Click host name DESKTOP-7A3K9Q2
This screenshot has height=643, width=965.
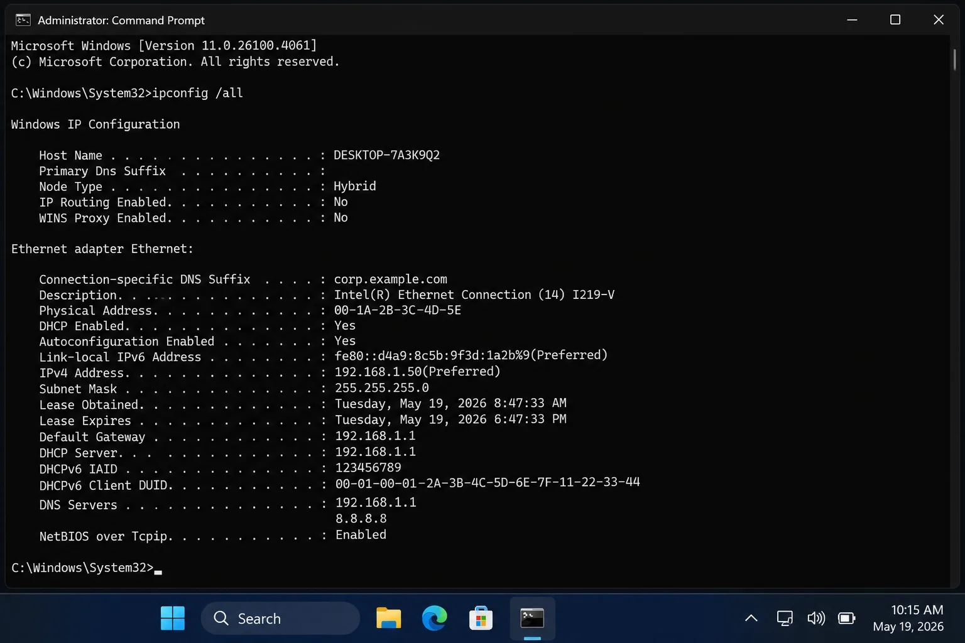point(386,155)
